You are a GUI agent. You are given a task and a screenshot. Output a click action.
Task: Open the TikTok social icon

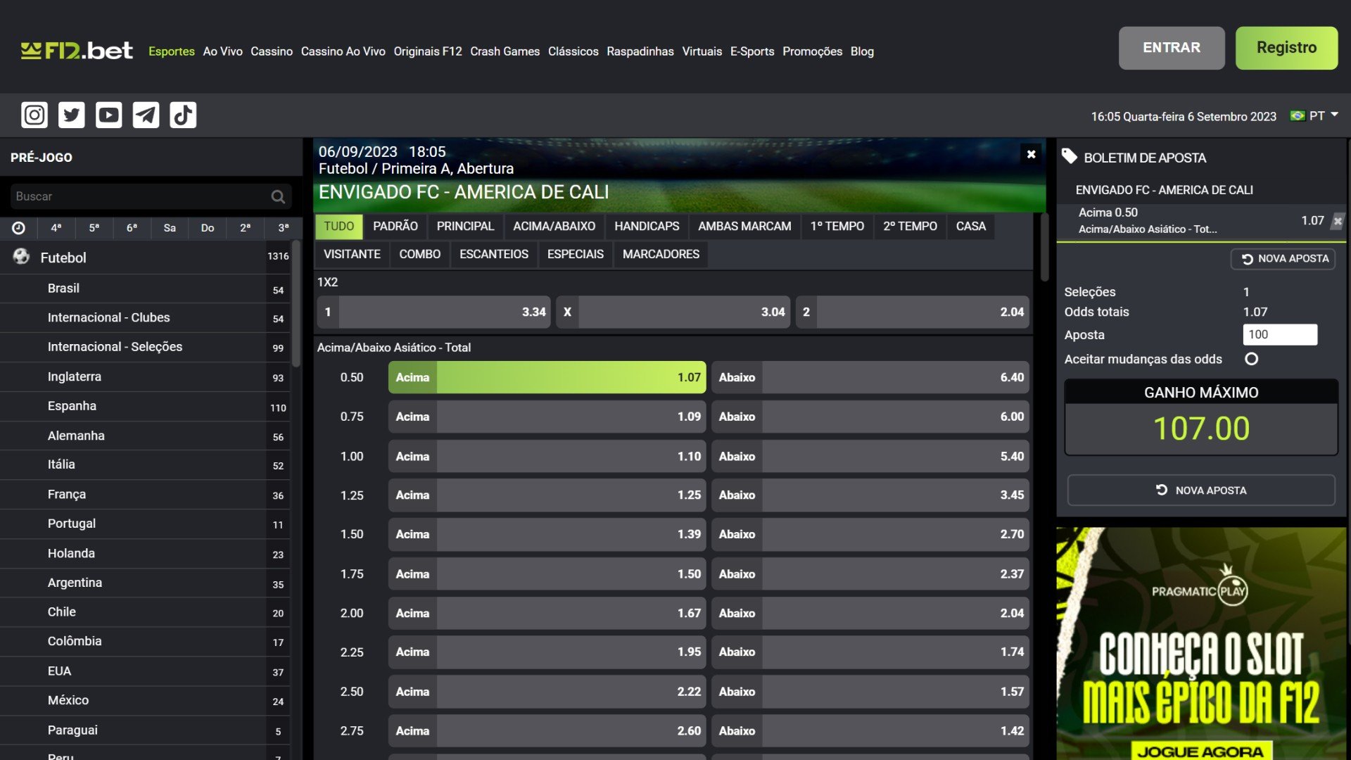183,115
